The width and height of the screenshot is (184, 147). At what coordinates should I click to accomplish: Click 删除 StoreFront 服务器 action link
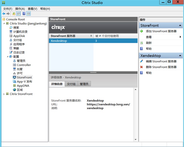pos(161,67)
